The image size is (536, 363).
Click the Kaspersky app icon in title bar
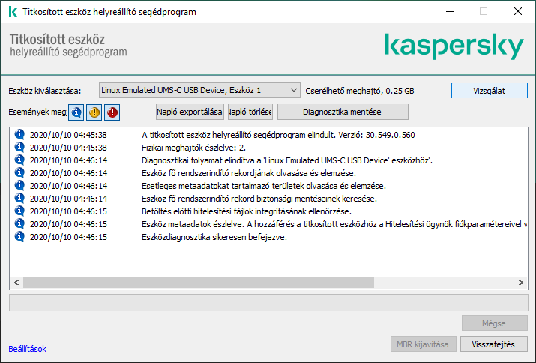(x=13, y=12)
